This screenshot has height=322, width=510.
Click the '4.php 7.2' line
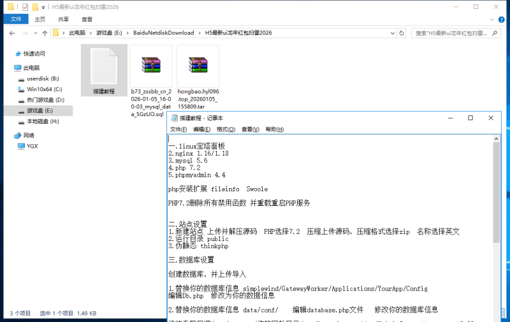184,168
